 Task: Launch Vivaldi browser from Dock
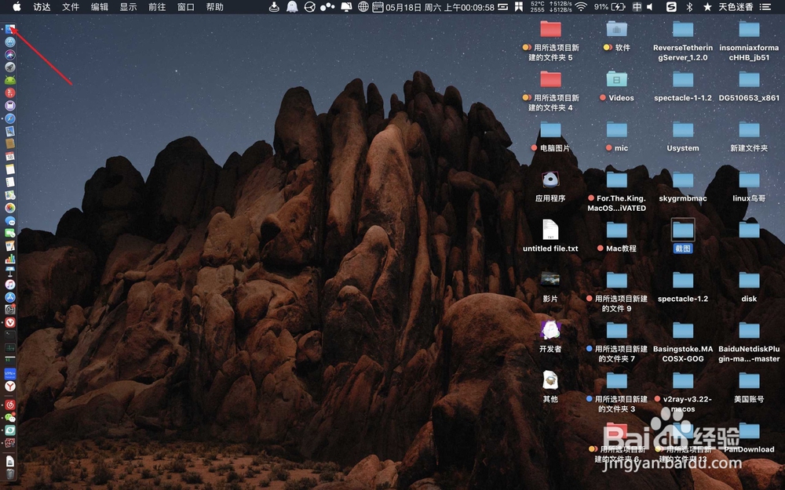tap(10, 322)
